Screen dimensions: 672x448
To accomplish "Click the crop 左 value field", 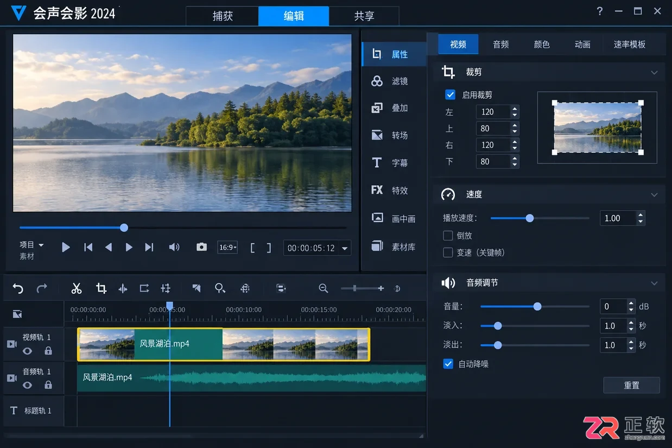I will (x=493, y=112).
